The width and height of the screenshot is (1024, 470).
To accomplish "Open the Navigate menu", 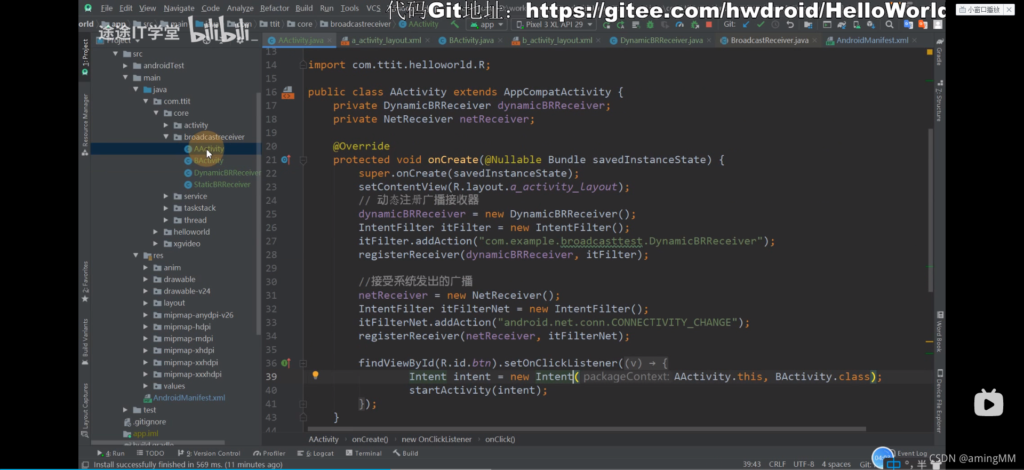I will [179, 8].
